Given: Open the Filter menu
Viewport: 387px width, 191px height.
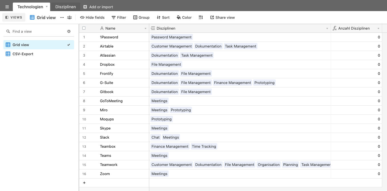Looking at the screenshot, I should [119, 17].
